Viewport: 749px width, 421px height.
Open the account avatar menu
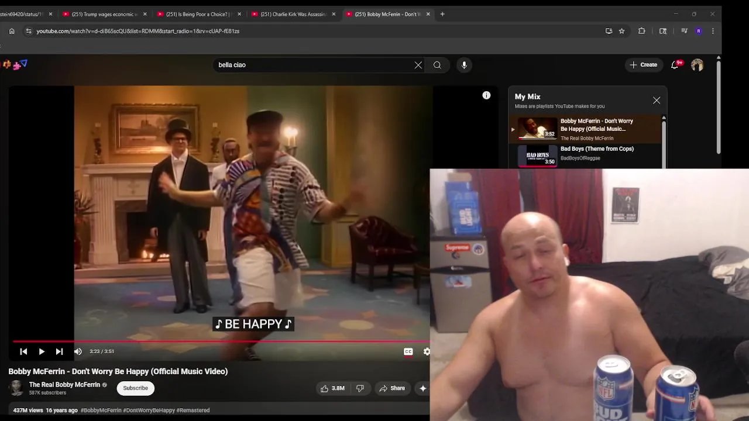tap(697, 65)
